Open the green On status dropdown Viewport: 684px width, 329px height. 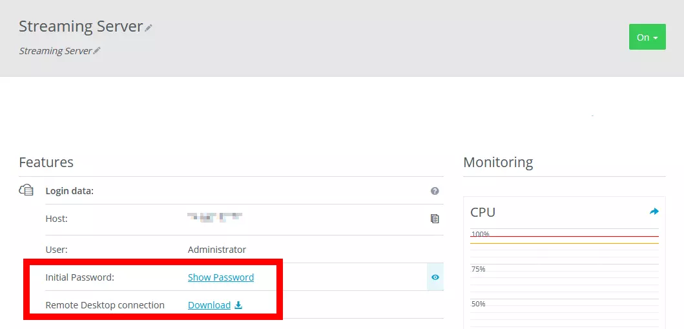click(647, 37)
